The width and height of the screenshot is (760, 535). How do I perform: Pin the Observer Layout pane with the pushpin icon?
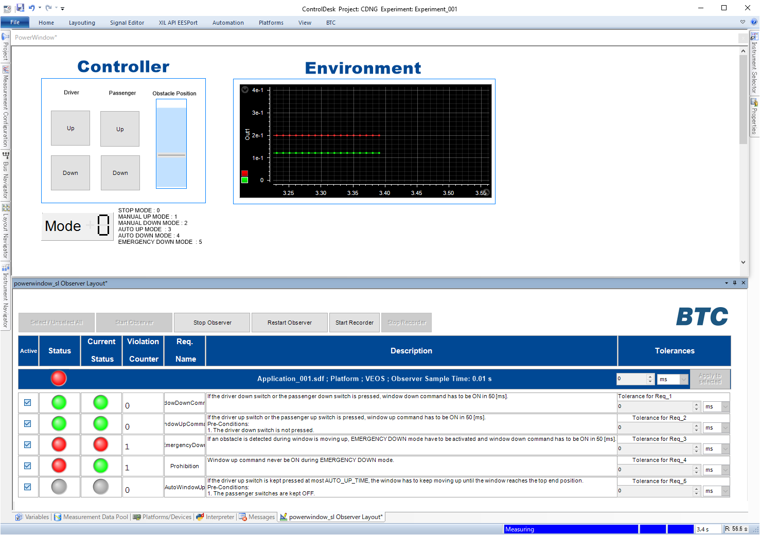point(735,283)
